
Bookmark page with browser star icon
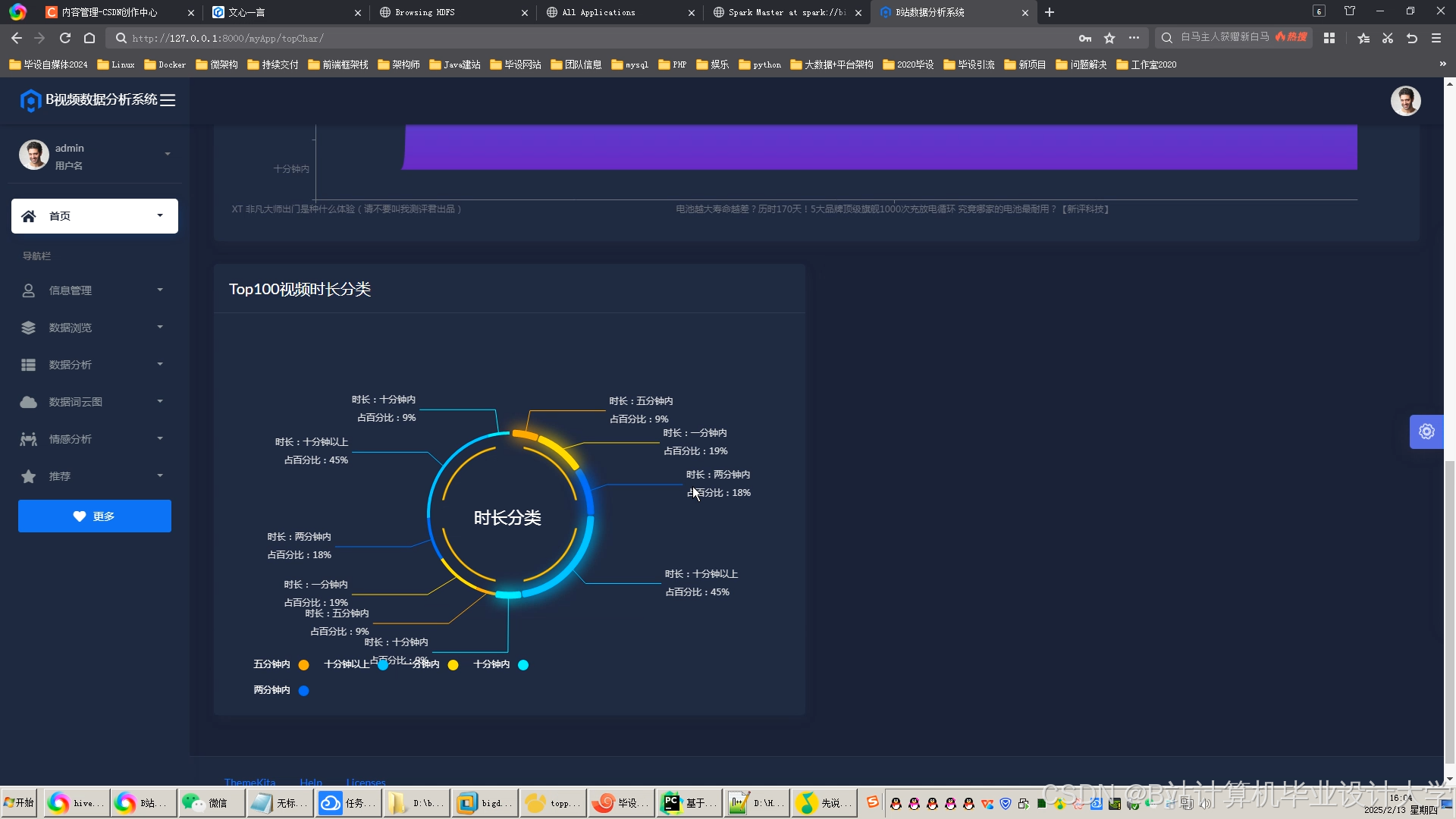[x=1109, y=38]
